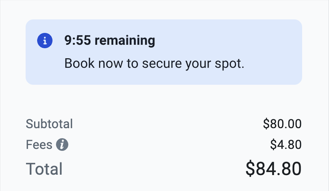Click the "9:55 remaining" bold heading
The image size is (329, 191).
(x=110, y=41)
